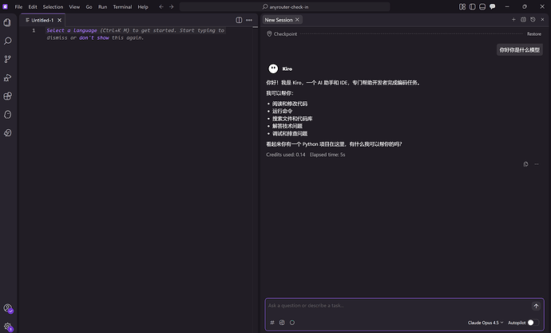
Task: Click Restore on the checkpoint line
Action: click(x=533, y=34)
